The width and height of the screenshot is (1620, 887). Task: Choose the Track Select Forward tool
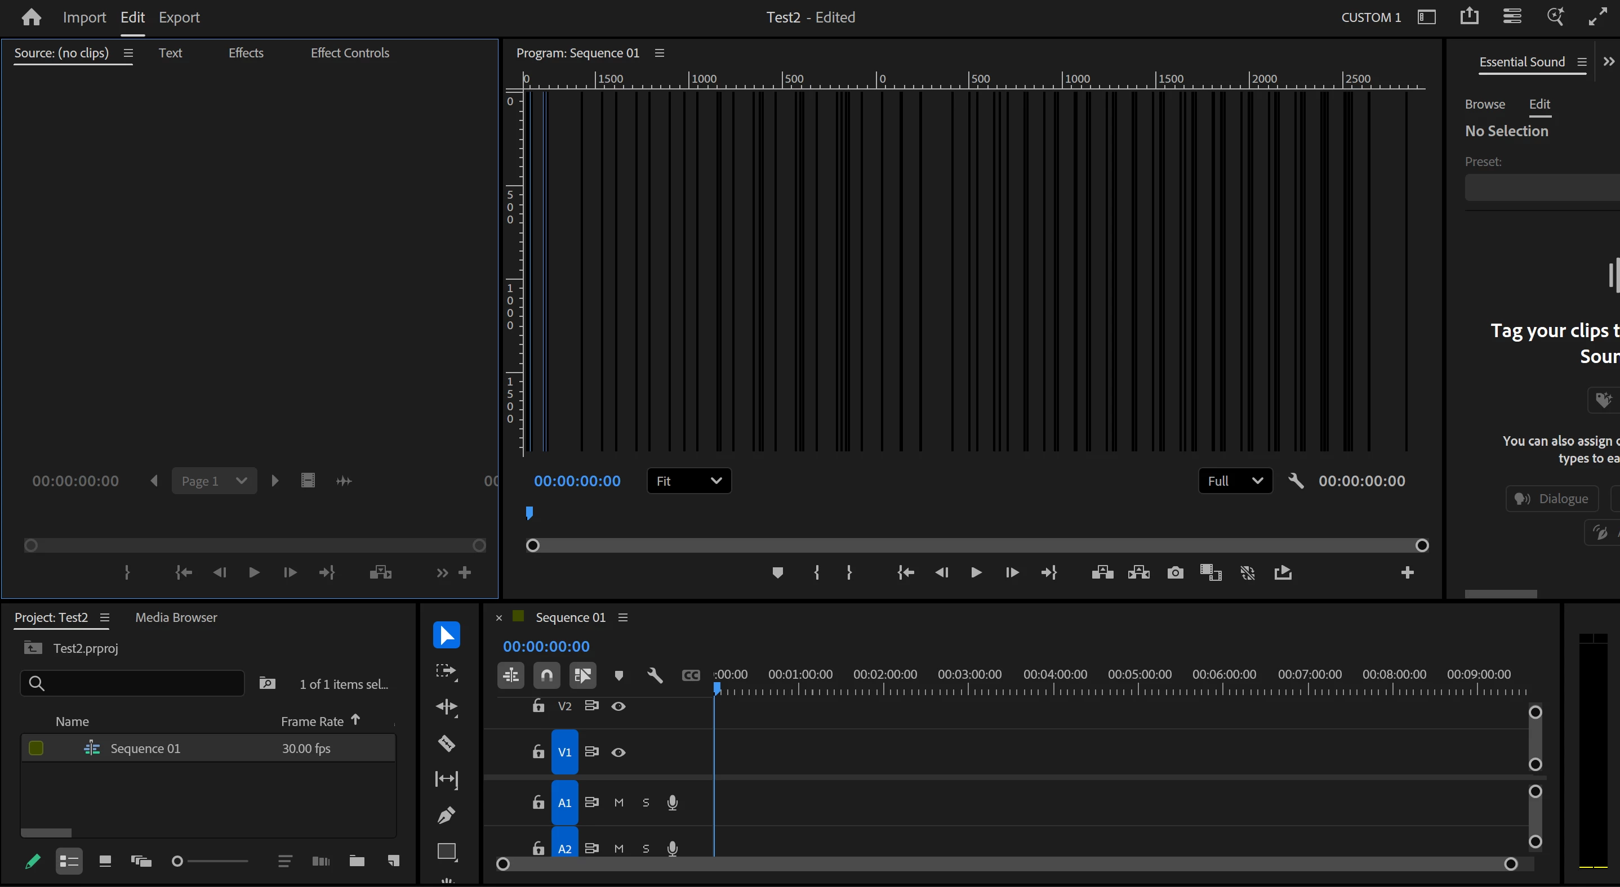pyautogui.click(x=447, y=671)
